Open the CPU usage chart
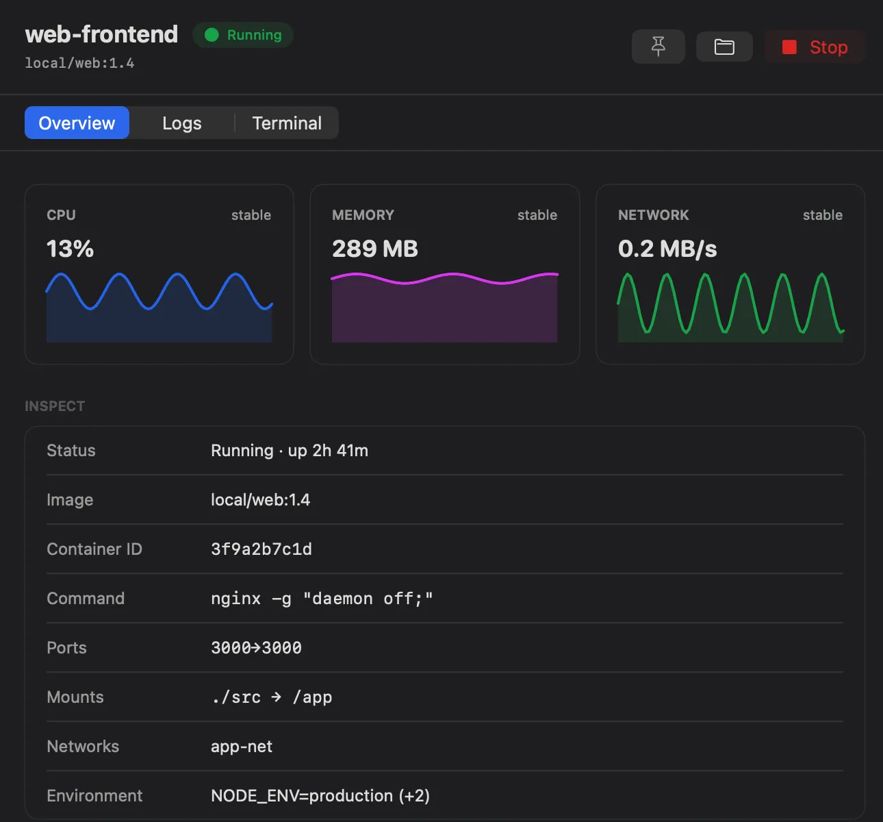This screenshot has width=883, height=822. (159, 308)
